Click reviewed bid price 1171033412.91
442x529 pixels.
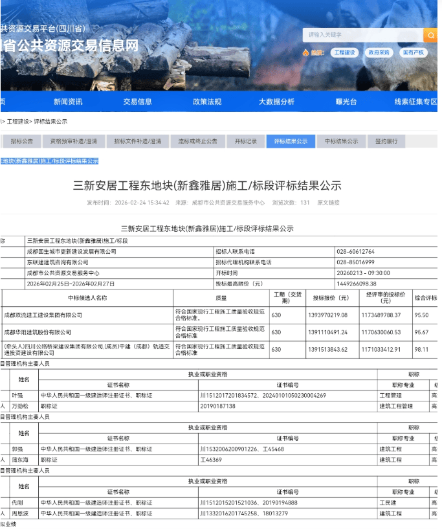coord(381,350)
